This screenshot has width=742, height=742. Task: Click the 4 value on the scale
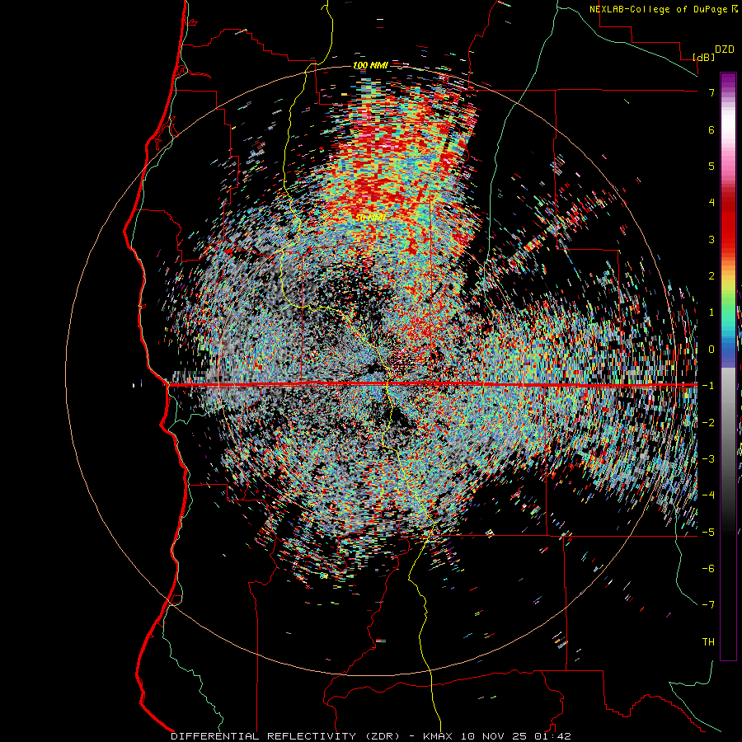pos(711,203)
